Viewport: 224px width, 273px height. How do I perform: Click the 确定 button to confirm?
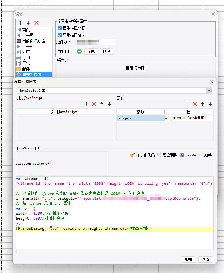[188, 260]
